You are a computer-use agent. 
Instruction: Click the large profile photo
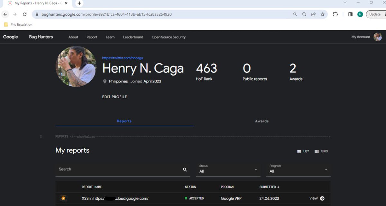tap(76, 66)
